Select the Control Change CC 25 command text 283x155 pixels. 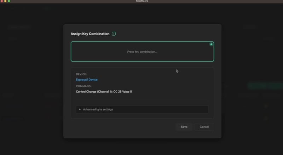(104, 92)
